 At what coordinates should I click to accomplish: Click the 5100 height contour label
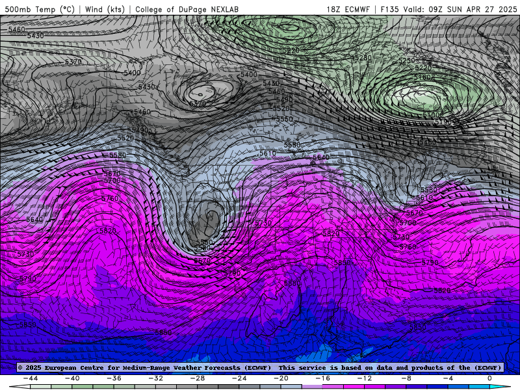tap(431, 115)
